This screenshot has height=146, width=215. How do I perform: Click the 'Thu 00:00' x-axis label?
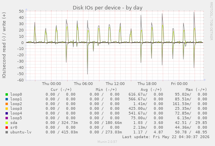pos(51,84)
